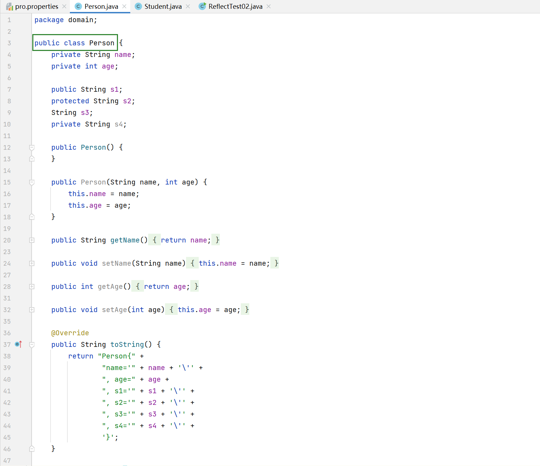The width and height of the screenshot is (540, 466).
Task: Click the ", age=" string on line 40
Action: [x=119, y=380]
